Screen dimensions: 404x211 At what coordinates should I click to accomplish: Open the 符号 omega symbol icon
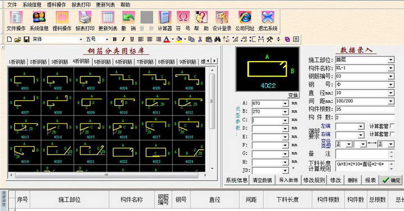coord(183,18)
